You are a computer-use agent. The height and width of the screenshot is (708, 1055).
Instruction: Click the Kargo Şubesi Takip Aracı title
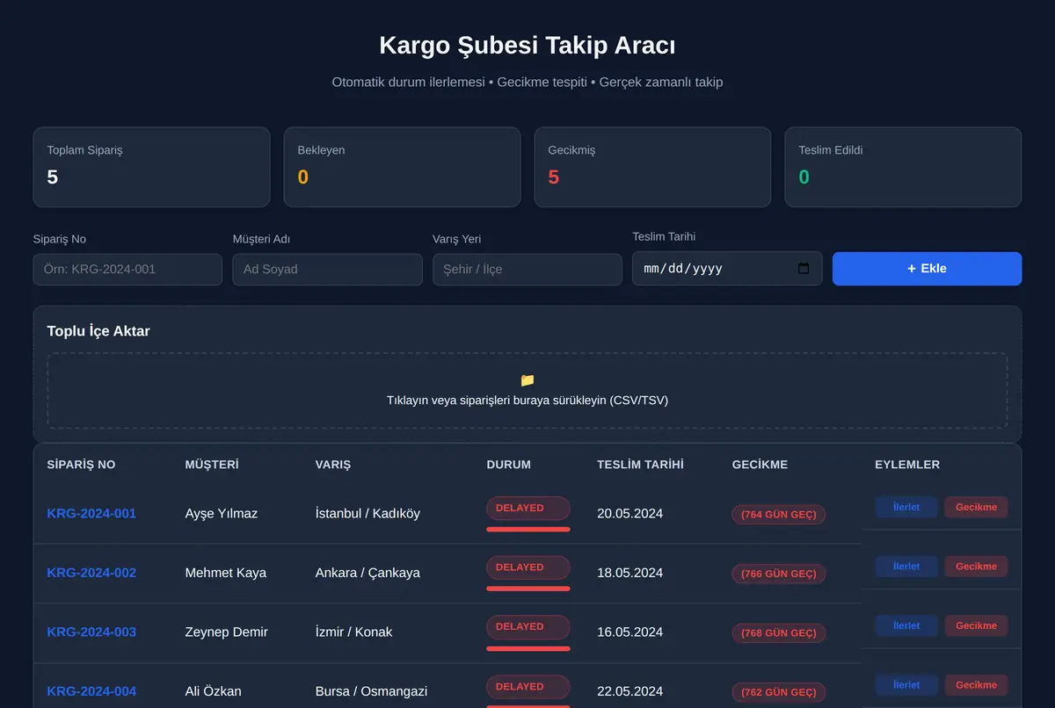pyautogui.click(x=527, y=46)
